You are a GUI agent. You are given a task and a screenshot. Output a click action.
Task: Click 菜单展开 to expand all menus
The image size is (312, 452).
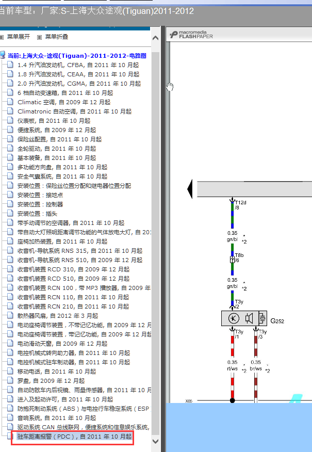(x=19, y=37)
